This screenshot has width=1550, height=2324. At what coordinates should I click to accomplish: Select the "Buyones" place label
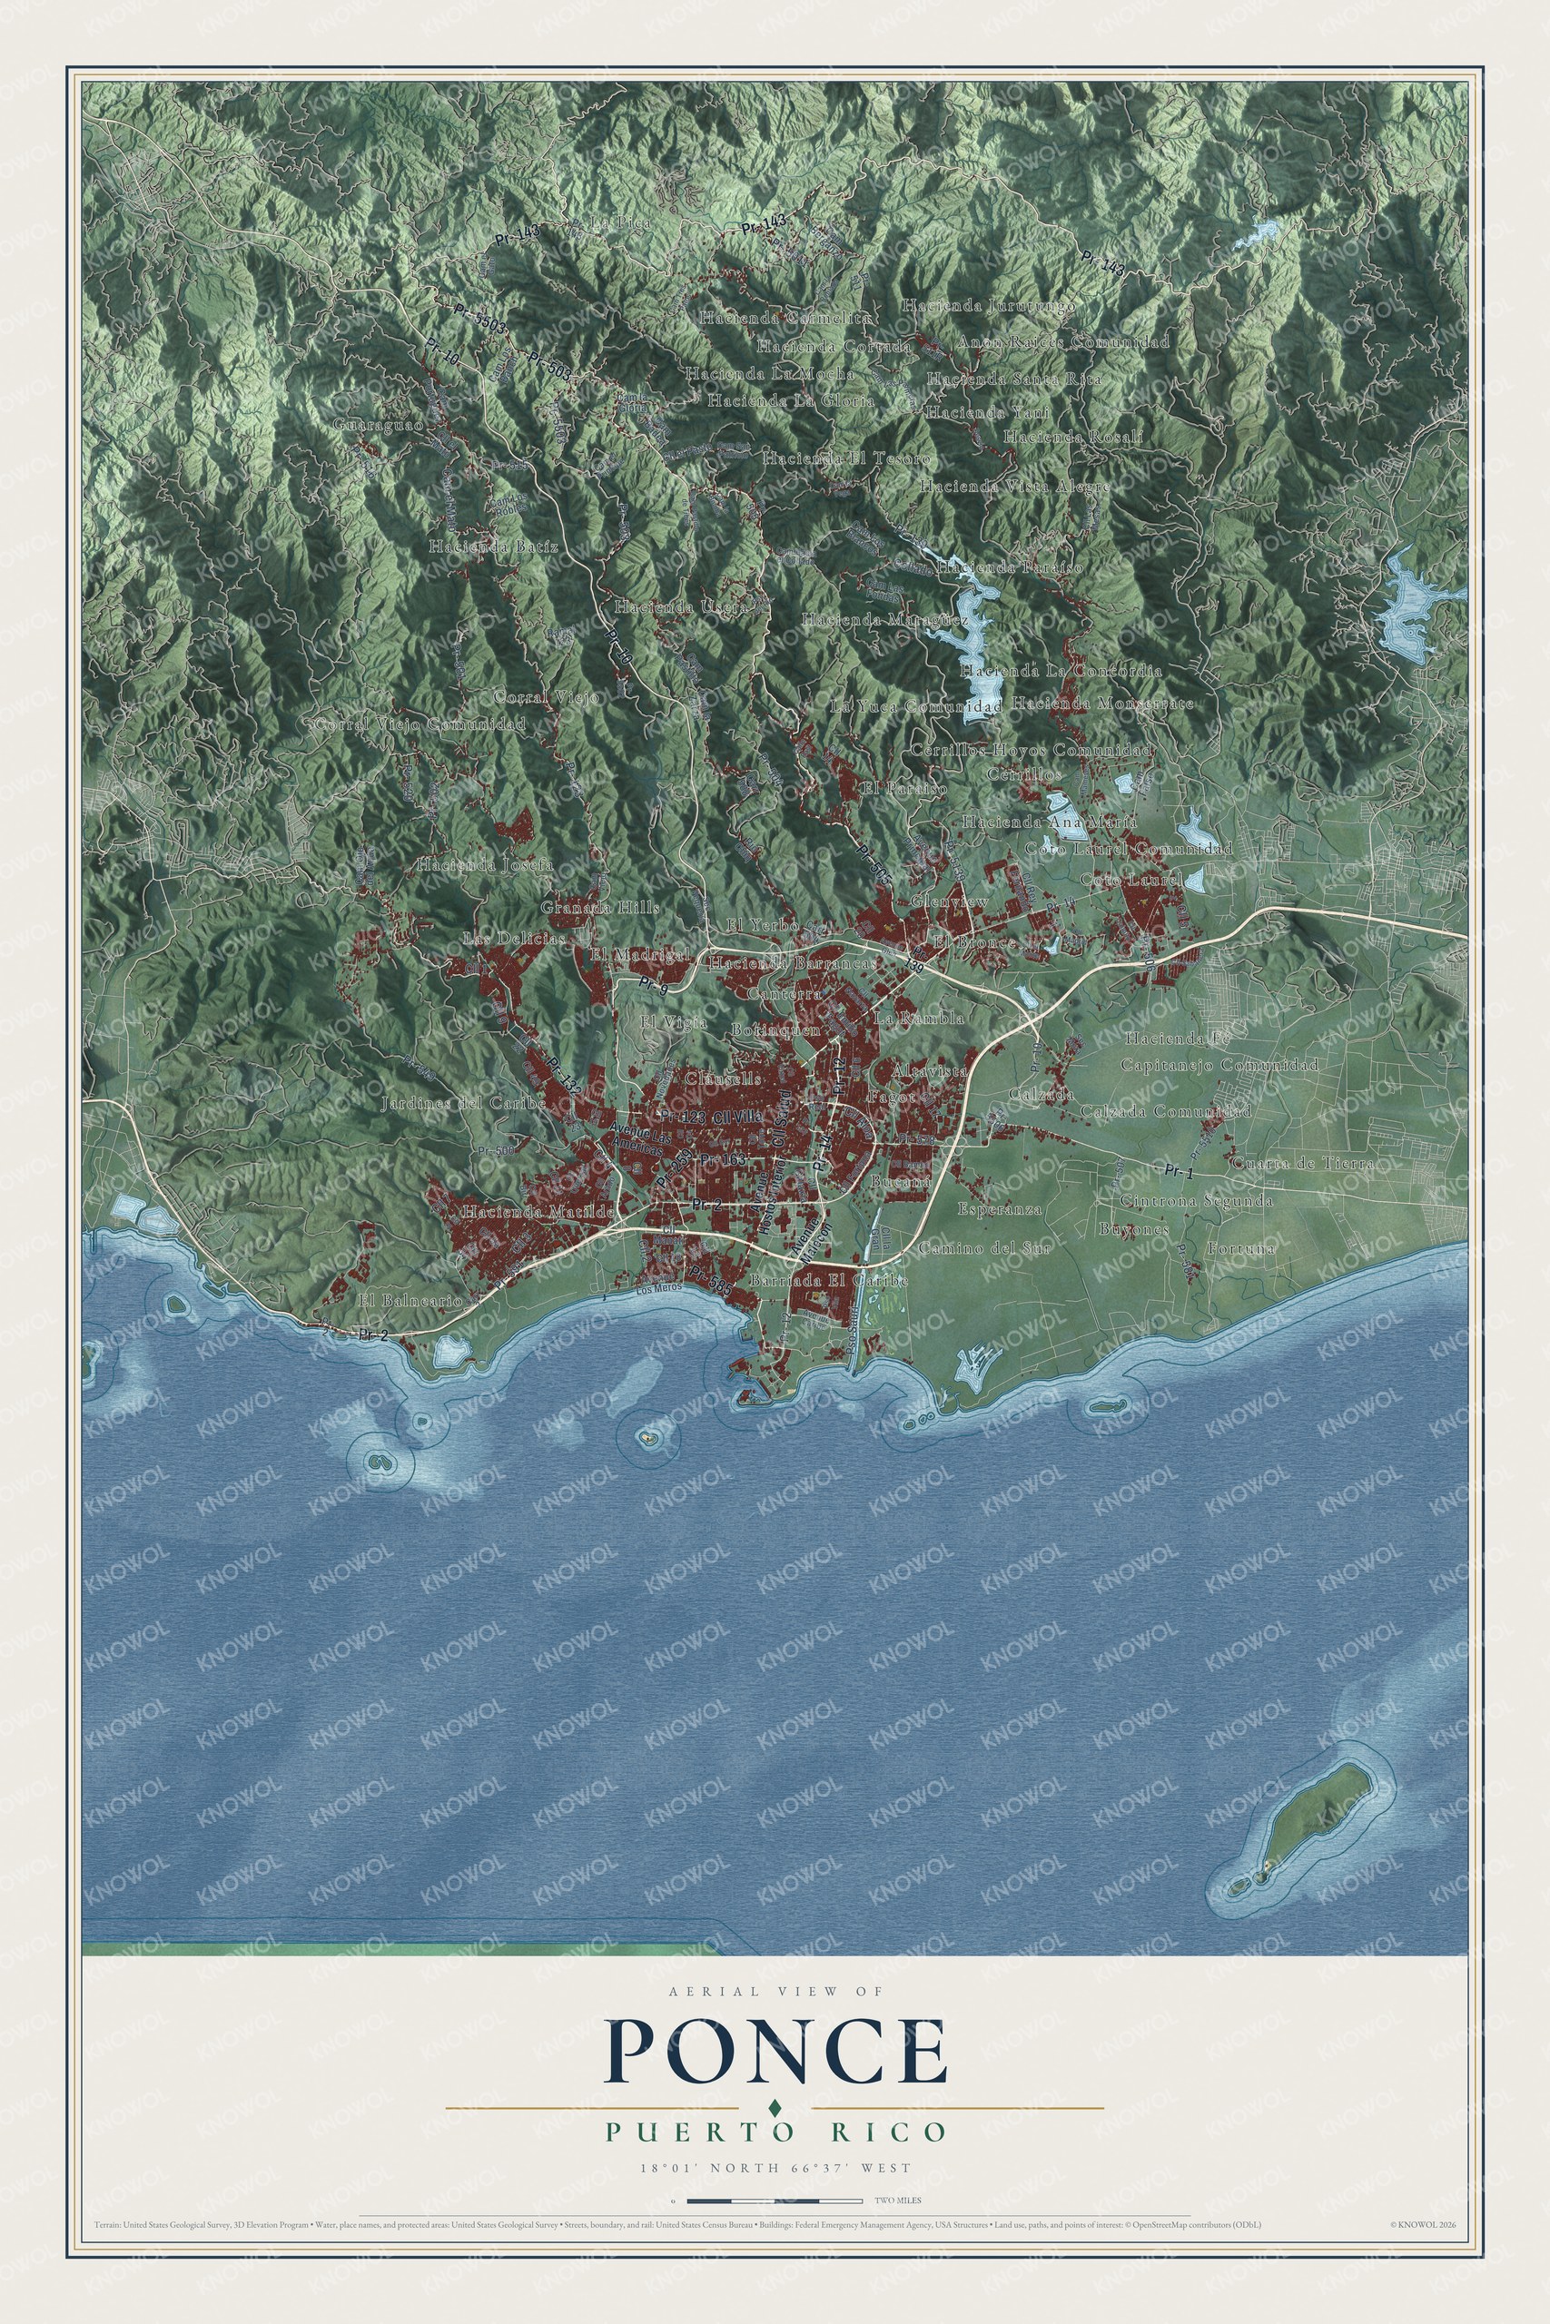point(1134,1229)
